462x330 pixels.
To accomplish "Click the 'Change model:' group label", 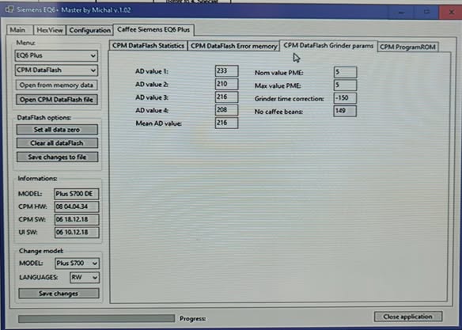I will click(41, 251).
